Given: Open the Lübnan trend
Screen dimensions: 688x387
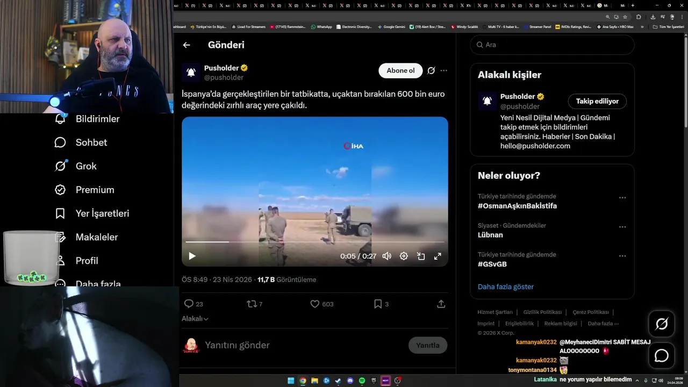Looking at the screenshot, I should (490, 235).
